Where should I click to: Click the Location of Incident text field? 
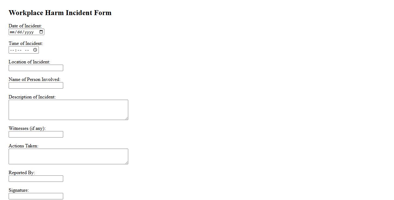coord(36,68)
